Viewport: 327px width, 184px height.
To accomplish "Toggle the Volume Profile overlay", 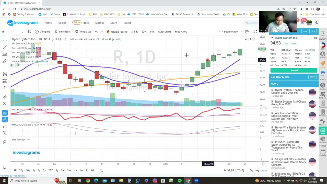I will pos(117,32).
